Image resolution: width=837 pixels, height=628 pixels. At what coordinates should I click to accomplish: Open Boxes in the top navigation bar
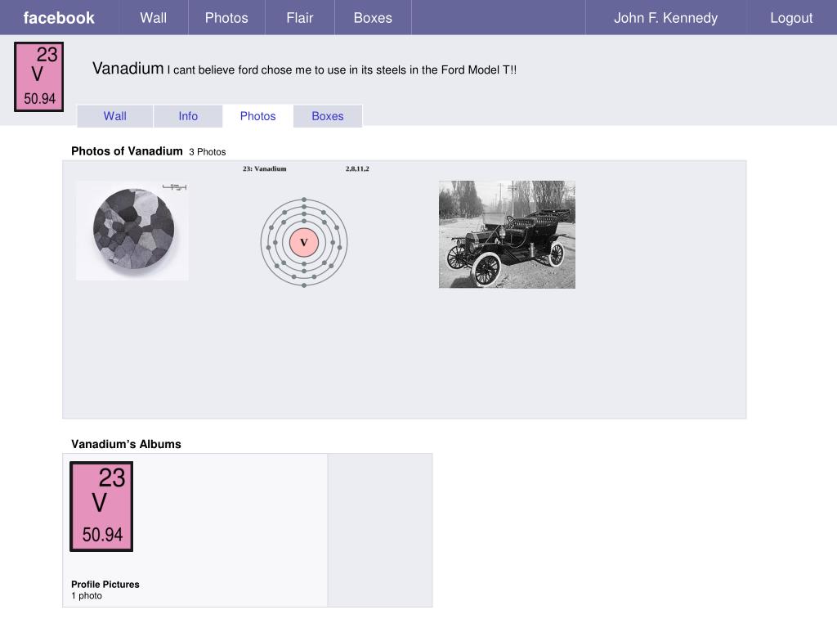373,18
